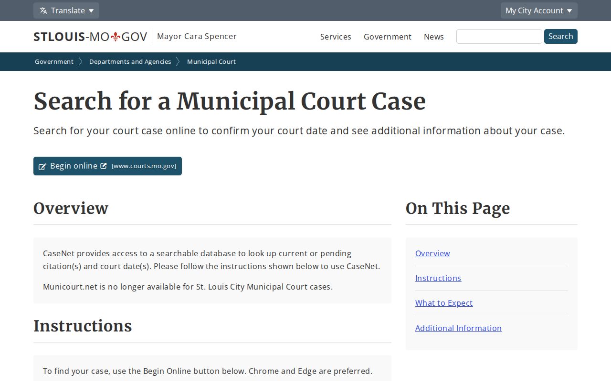This screenshot has height=381, width=611.
Task: Click the Search for a Municipal Court Case heading
Action: [230, 101]
